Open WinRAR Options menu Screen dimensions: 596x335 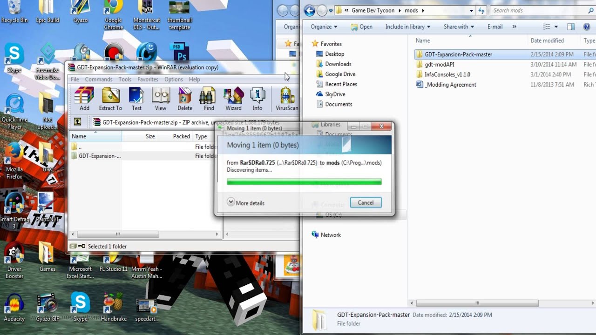tap(174, 79)
